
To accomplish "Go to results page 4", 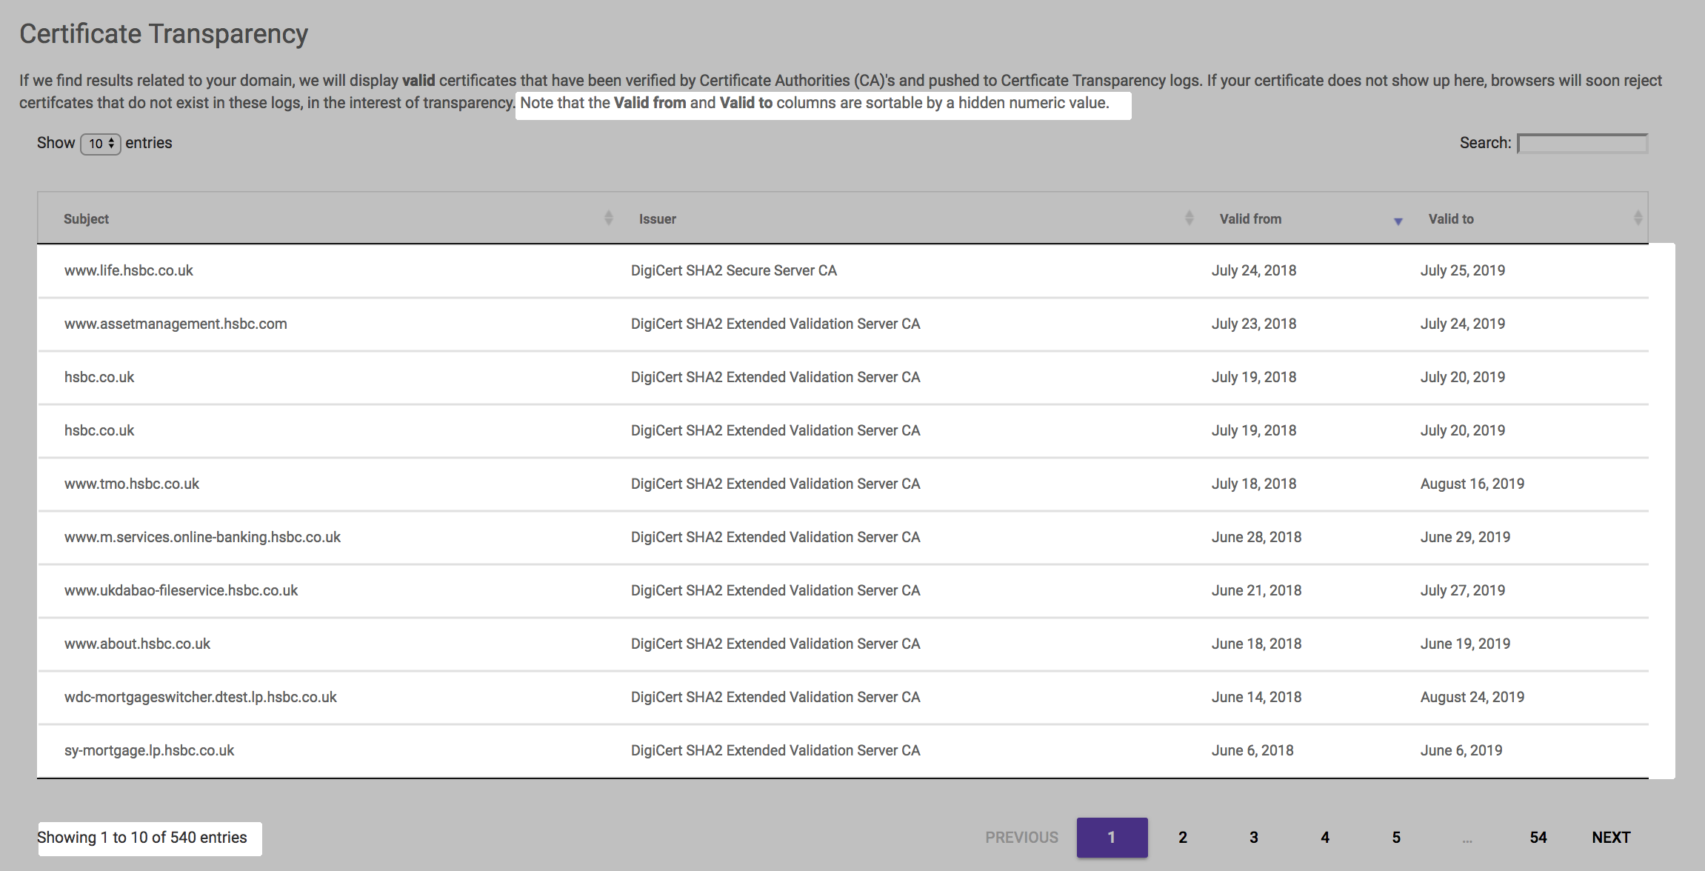I will click(1325, 838).
